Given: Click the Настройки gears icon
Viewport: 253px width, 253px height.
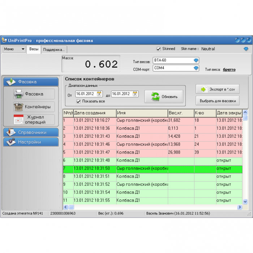Looking at the screenshot, I should pos(11,142).
